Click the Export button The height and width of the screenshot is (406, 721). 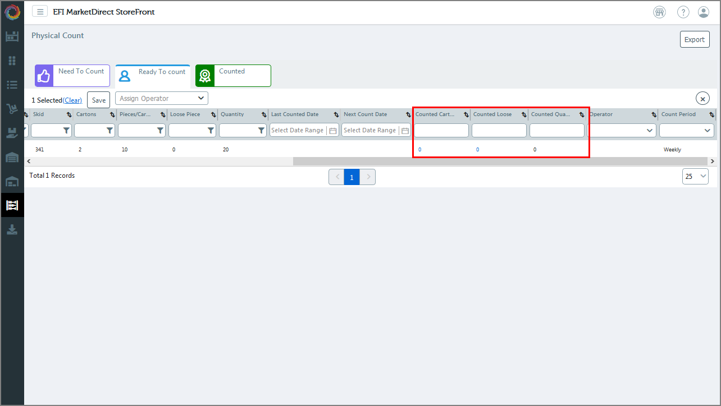point(694,40)
